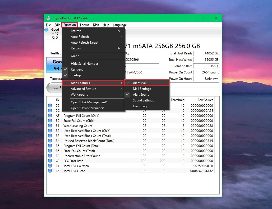The width and height of the screenshot is (272, 209).
Task: Close the CrystalDiskInfo window
Action: tap(216, 18)
